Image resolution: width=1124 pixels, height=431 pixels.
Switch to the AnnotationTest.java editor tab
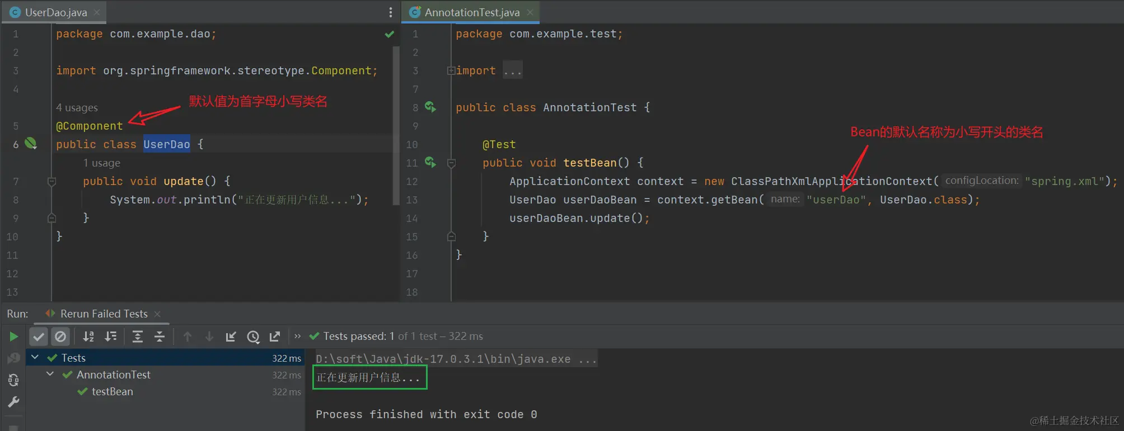click(x=471, y=12)
